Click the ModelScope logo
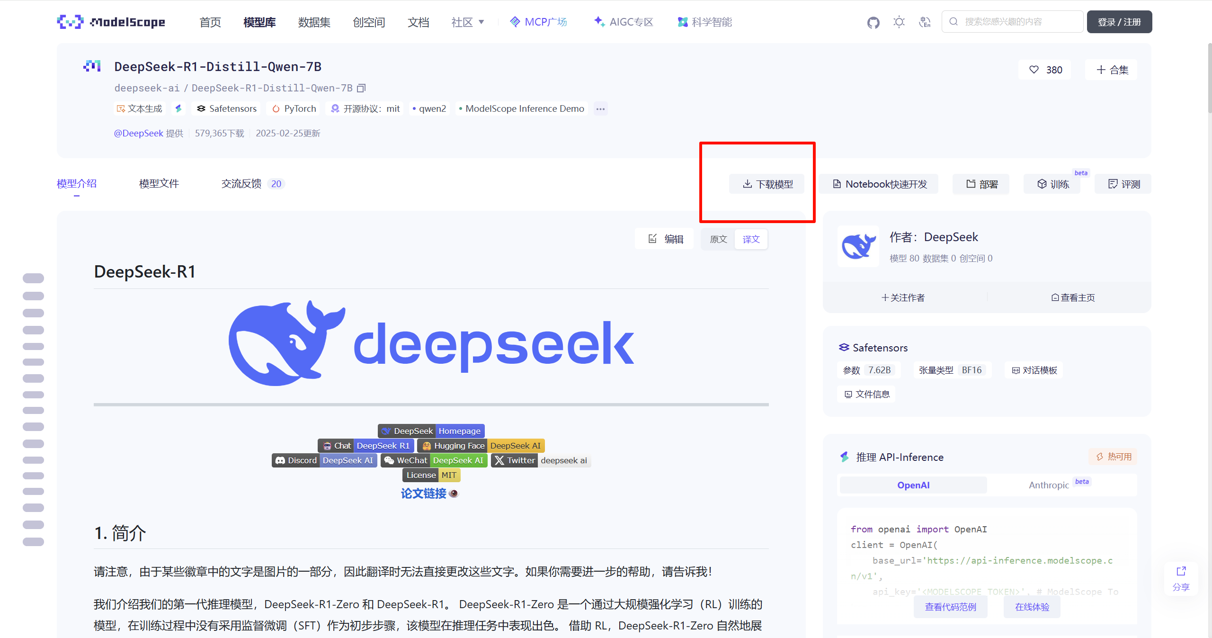 (111, 22)
